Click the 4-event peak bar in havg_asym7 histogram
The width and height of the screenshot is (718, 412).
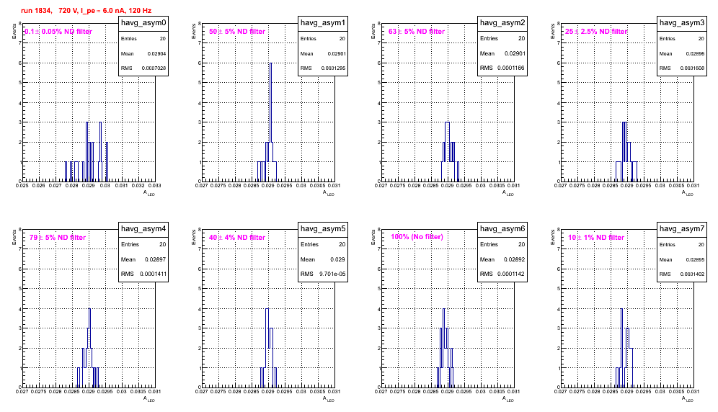pos(621,348)
